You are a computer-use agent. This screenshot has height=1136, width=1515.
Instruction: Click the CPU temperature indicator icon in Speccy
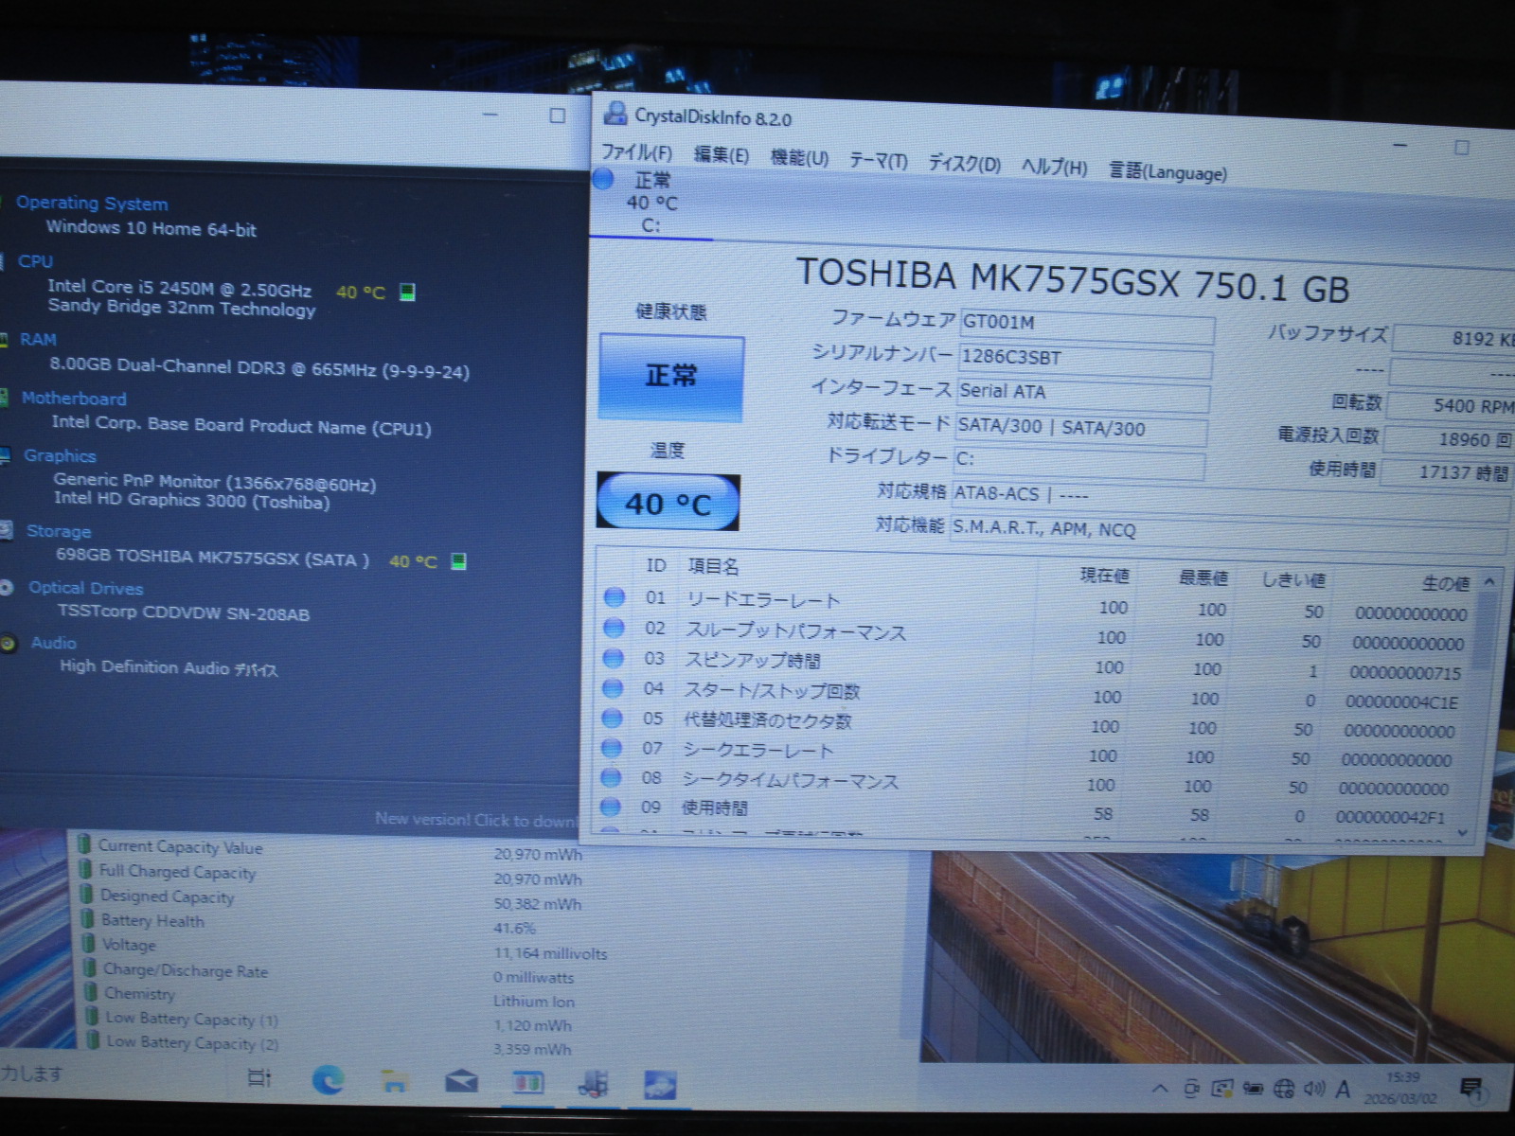click(x=407, y=292)
